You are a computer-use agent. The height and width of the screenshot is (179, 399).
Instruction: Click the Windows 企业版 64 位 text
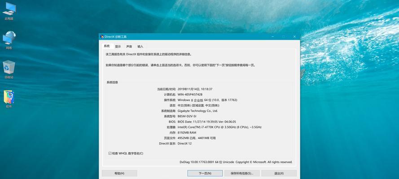pos(207,100)
